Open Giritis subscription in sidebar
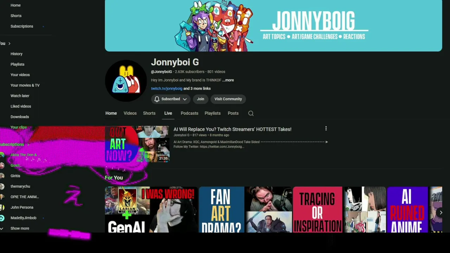The width and height of the screenshot is (450, 253). pos(15,176)
